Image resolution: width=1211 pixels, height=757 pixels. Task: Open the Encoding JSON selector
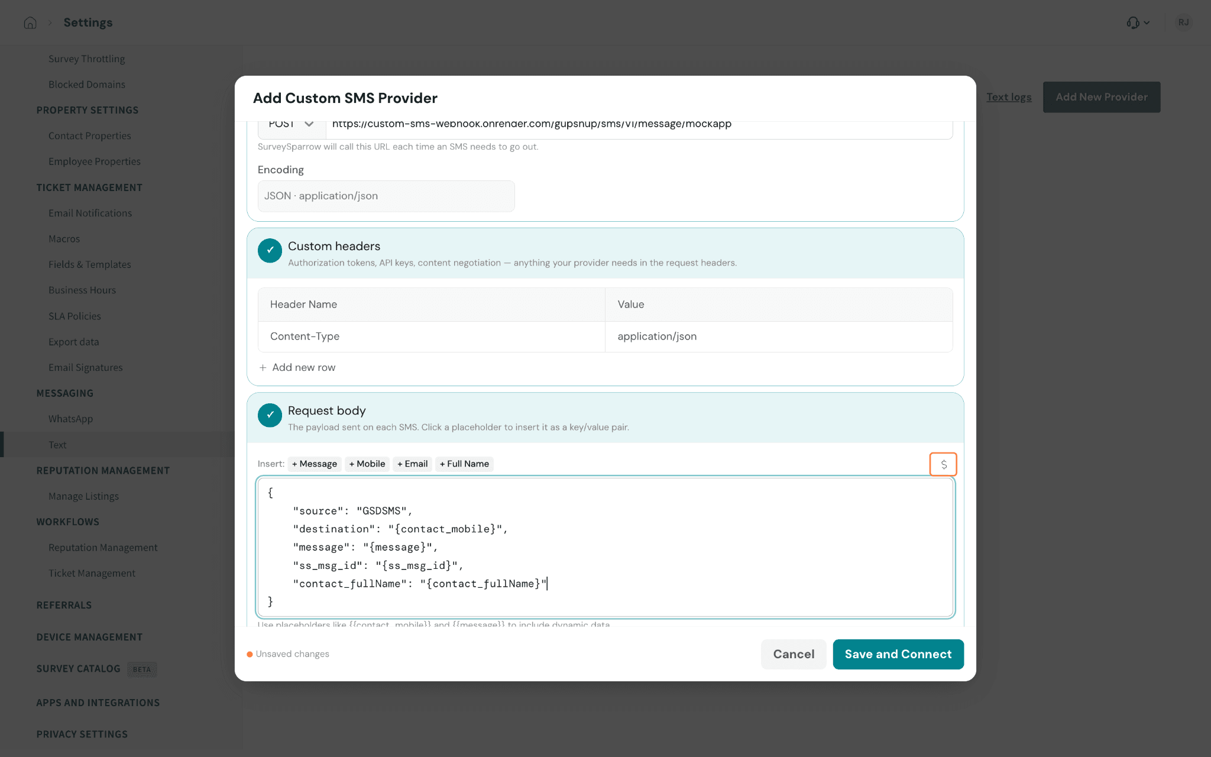pyautogui.click(x=386, y=196)
